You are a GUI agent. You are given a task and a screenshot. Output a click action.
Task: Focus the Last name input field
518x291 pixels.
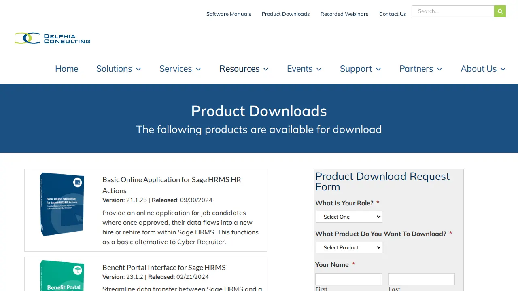[x=422, y=279]
